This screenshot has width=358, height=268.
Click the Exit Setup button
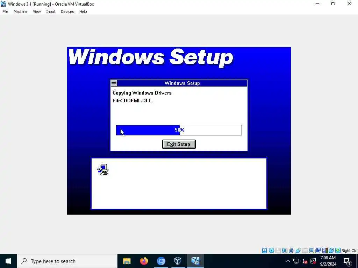point(179,144)
